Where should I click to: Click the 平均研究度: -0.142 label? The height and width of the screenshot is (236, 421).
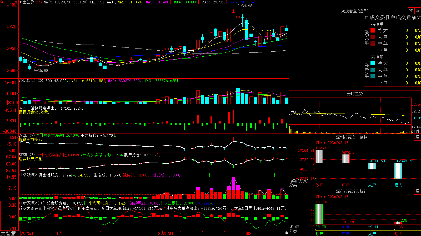click(x=108, y=203)
